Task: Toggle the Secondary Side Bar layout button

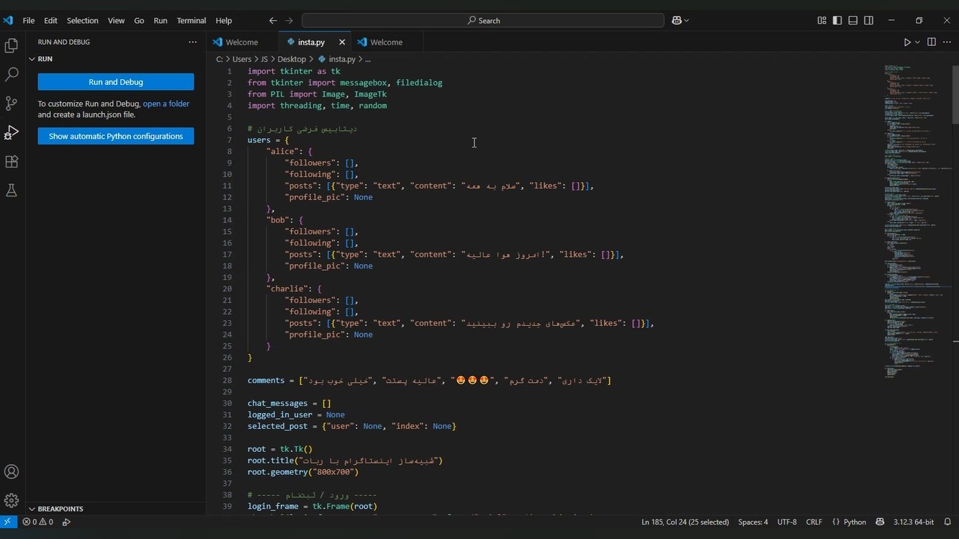Action: tap(869, 21)
